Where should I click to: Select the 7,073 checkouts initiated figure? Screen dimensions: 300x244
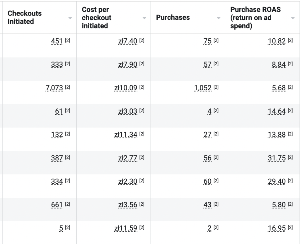54,88
